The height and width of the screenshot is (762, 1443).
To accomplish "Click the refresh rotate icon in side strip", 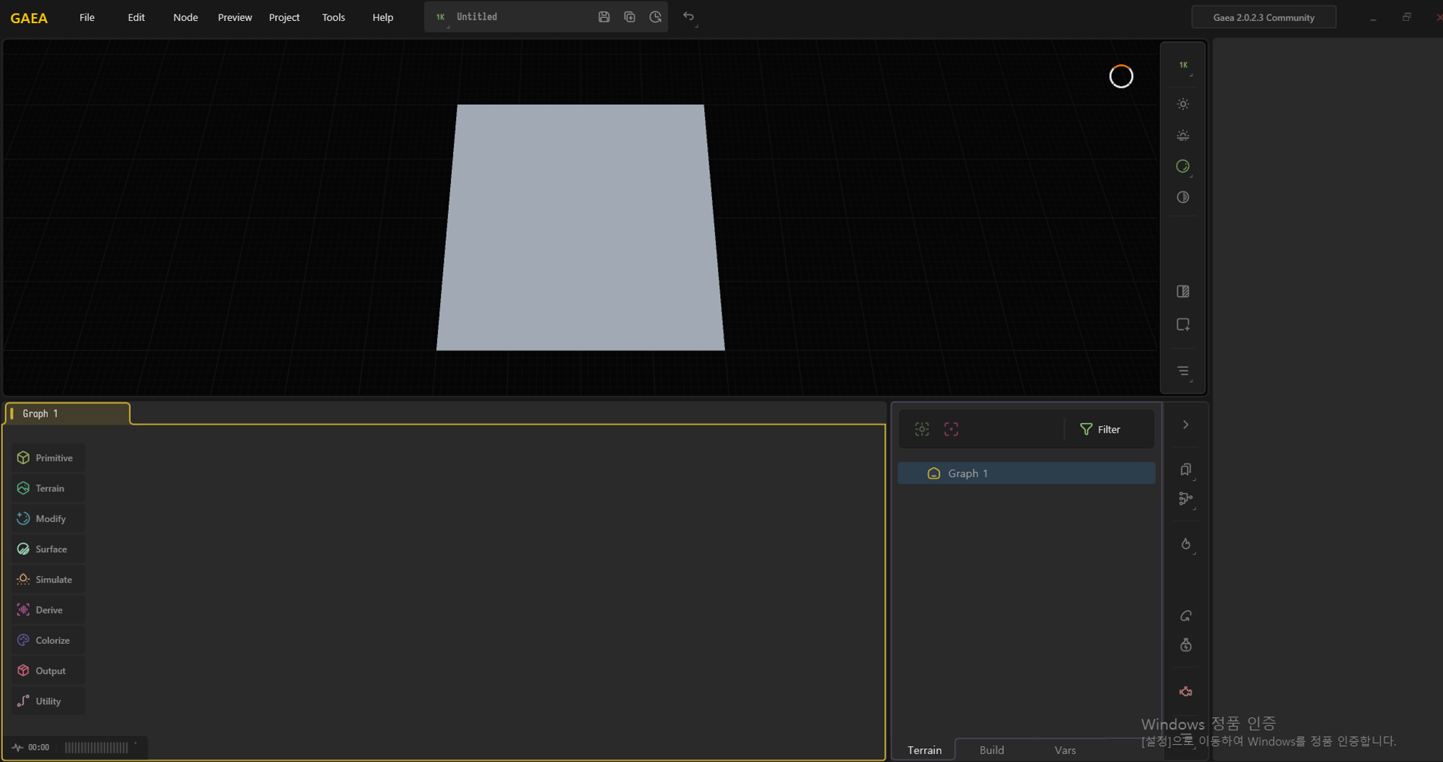I will pyautogui.click(x=1185, y=616).
